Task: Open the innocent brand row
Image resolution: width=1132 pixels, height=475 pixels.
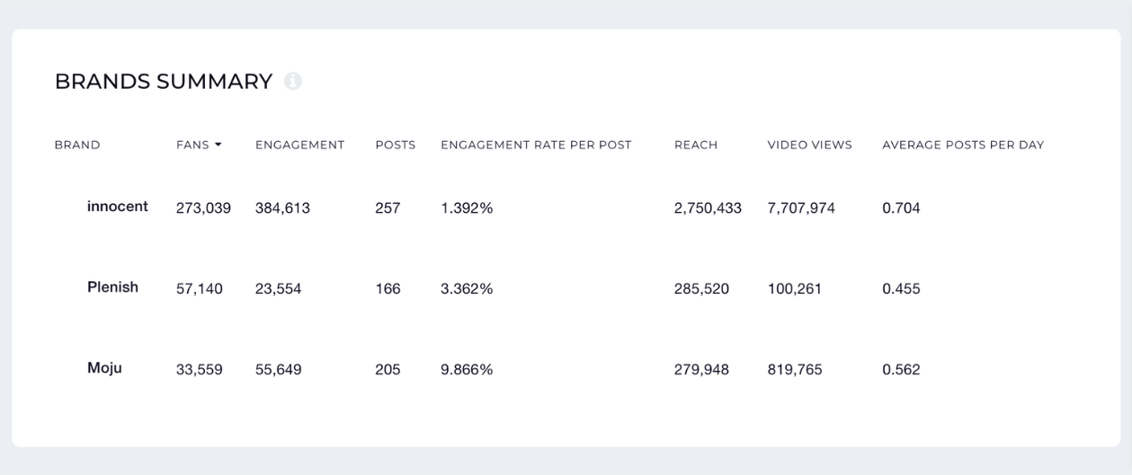Action: pos(118,207)
